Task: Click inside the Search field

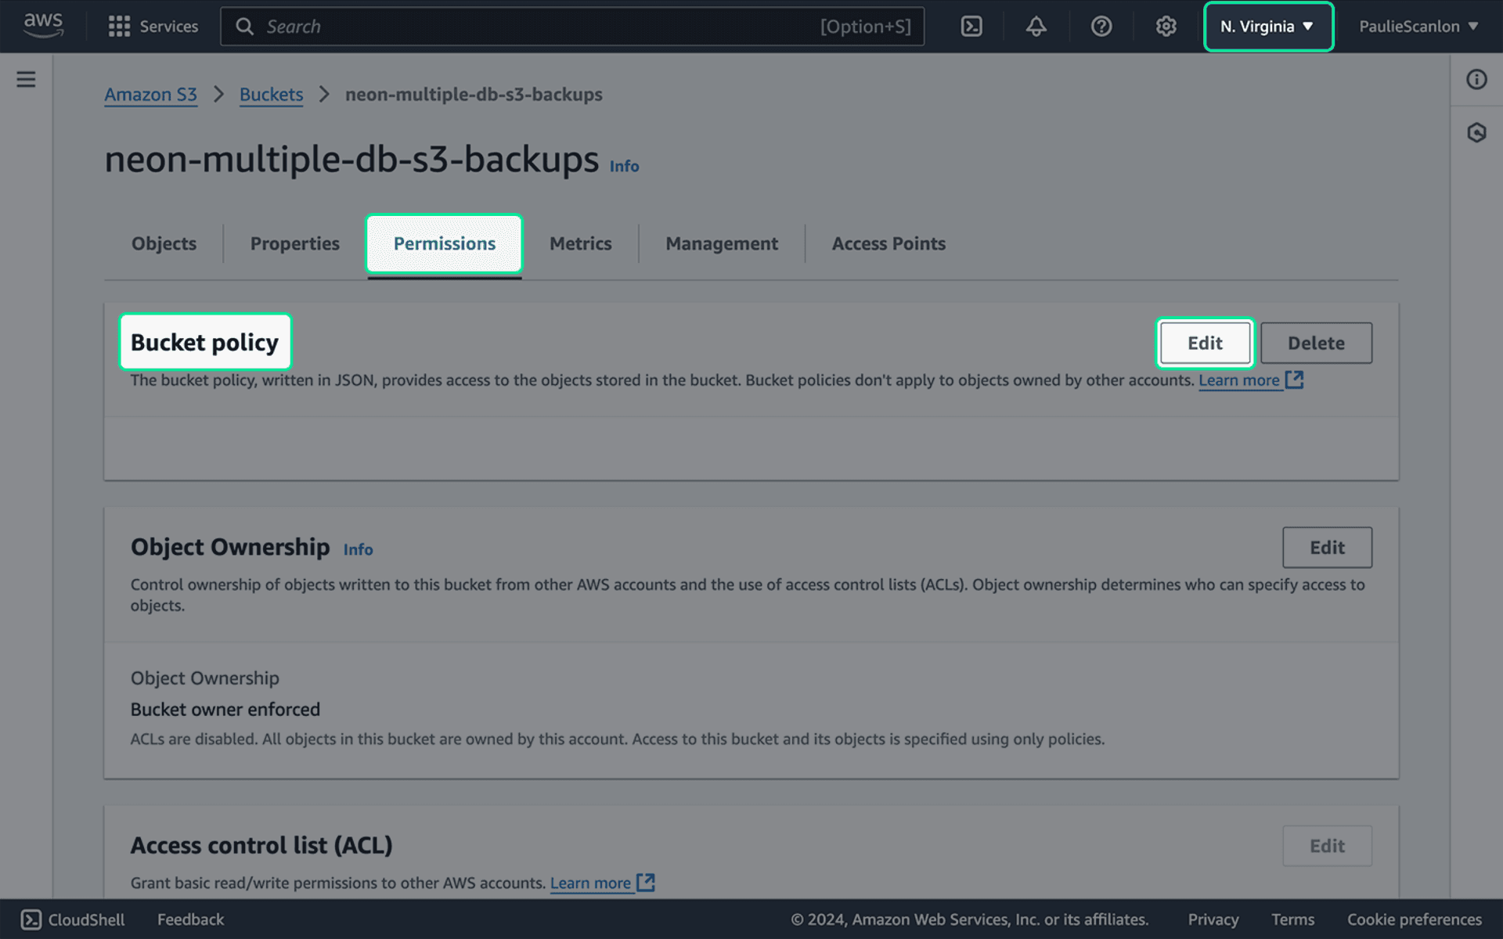Action: click(548, 26)
